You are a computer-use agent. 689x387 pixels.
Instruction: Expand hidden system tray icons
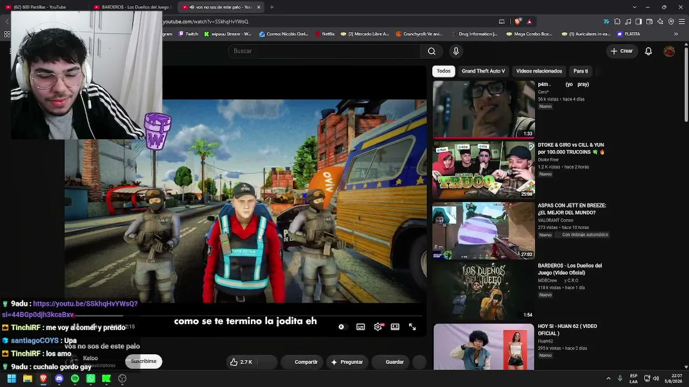point(608,378)
